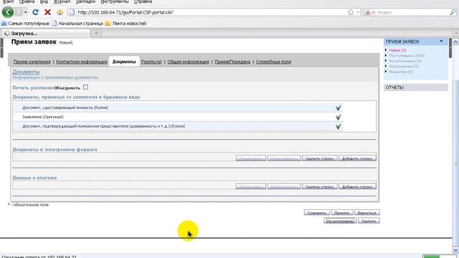Viewport: 459px width, 258px height.
Task: Delete row under Данные о платеже
Action: click(x=320, y=186)
